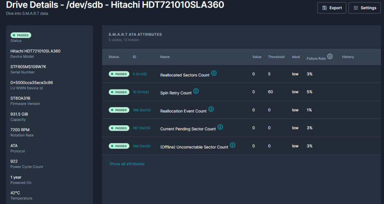Click the Failure Rate column header text

[x=316, y=58]
